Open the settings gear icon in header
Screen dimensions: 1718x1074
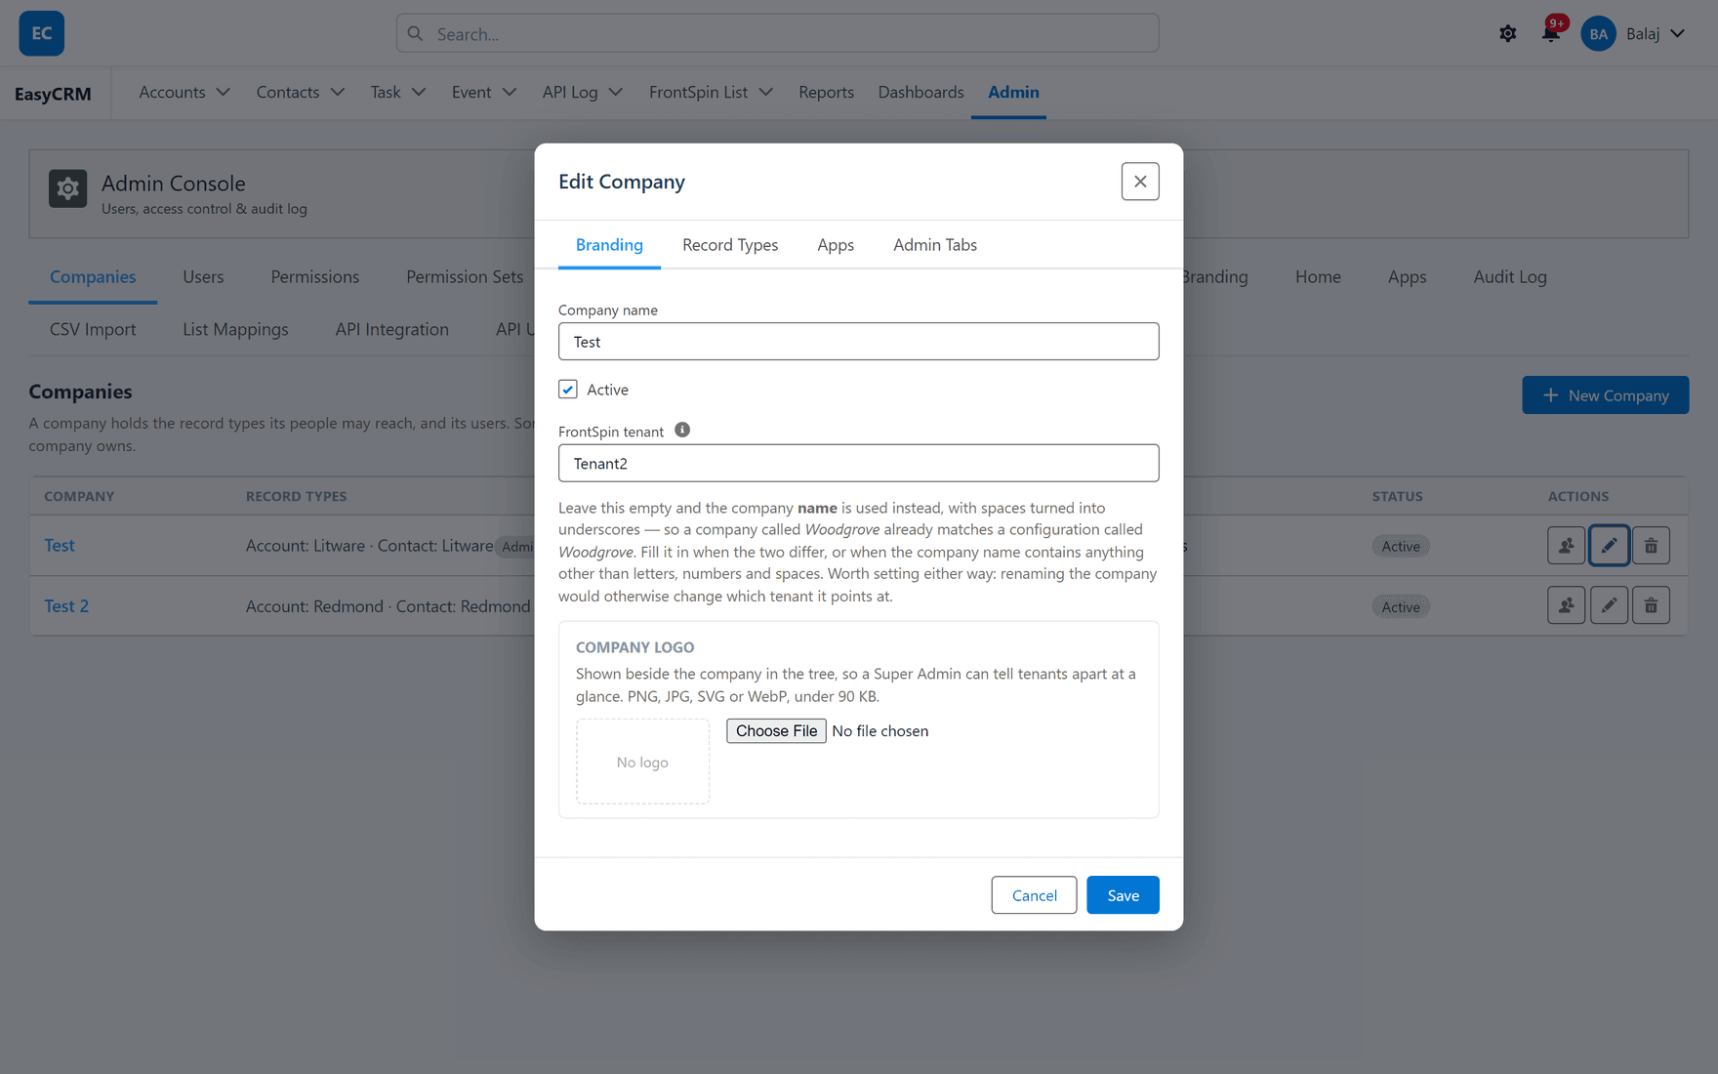click(x=1508, y=33)
